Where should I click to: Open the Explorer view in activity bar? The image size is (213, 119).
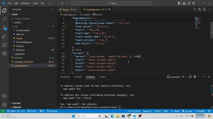pos(4,10)
